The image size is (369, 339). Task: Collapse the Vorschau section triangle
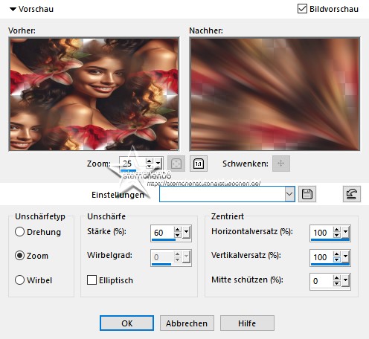point(13,10)
